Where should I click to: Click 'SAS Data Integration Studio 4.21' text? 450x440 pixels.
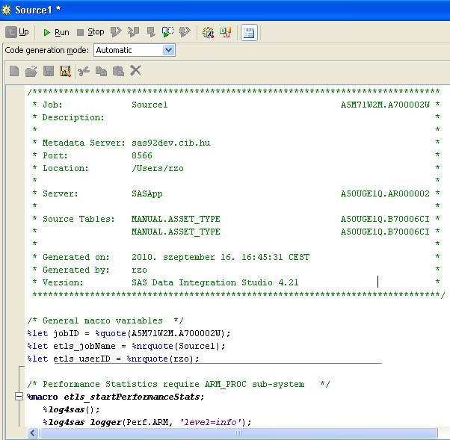[215, 282]
